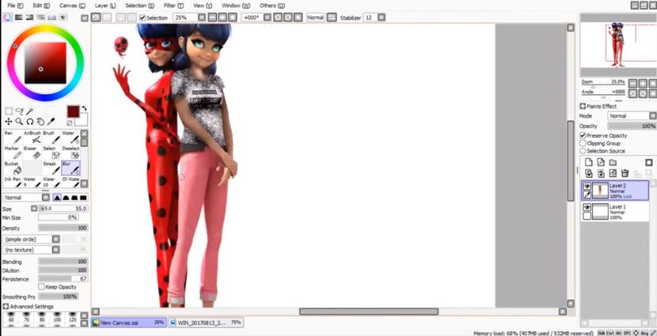Hide Layer1 using its eye icon
657x336 pixels.
pyautogui.click(x=587, y=208)
